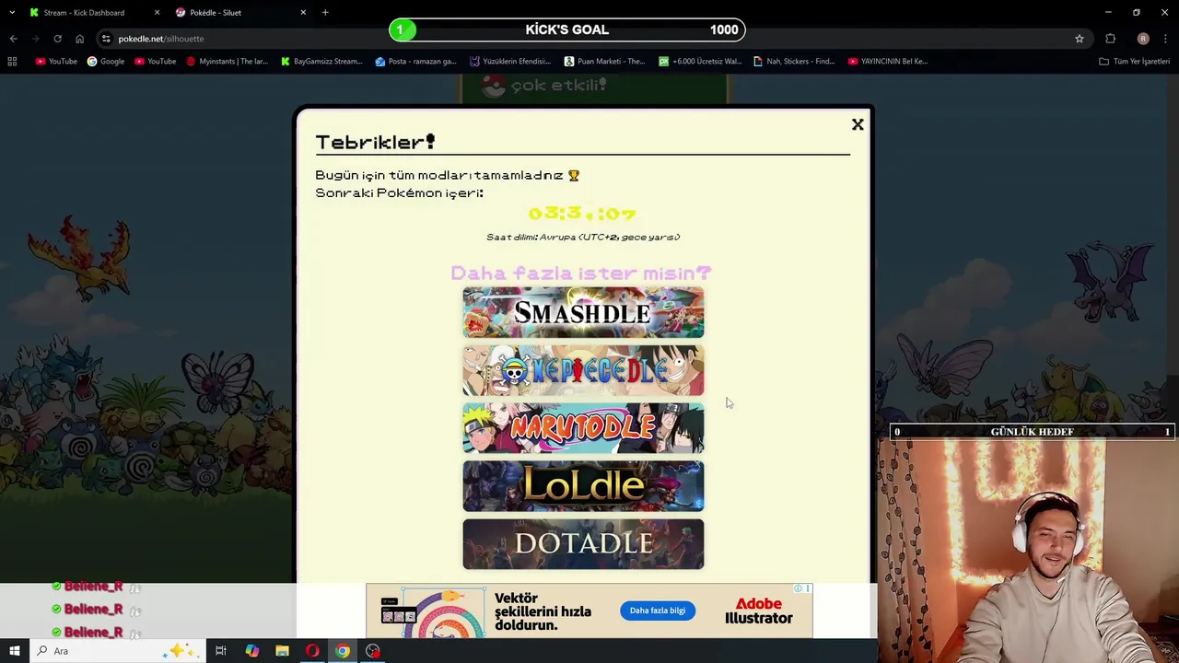Open the Chrome three-dot menu

(x=1165, y=39)
